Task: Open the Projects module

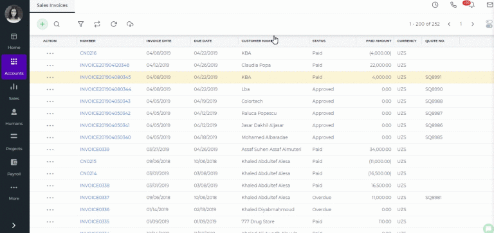Action: pyautogui.click(x=14, y=142)
